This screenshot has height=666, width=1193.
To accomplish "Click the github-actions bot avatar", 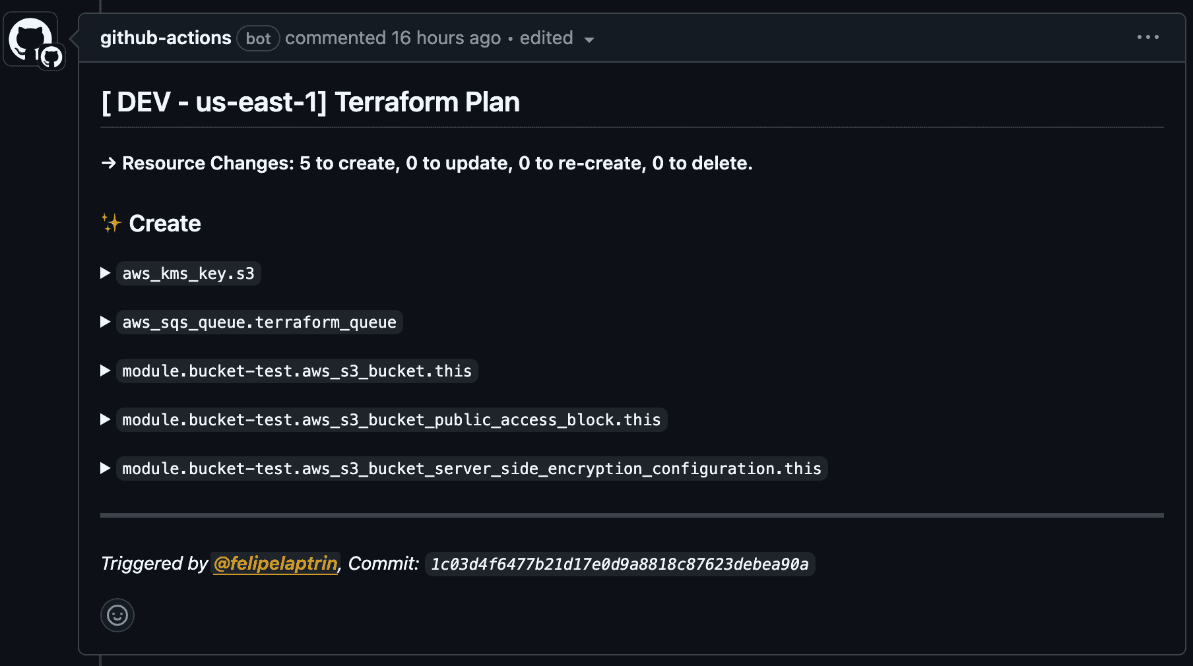I will [30, 39].
